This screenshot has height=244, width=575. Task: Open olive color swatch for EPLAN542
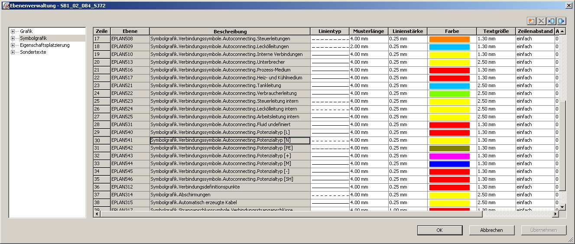click(449, 148)
